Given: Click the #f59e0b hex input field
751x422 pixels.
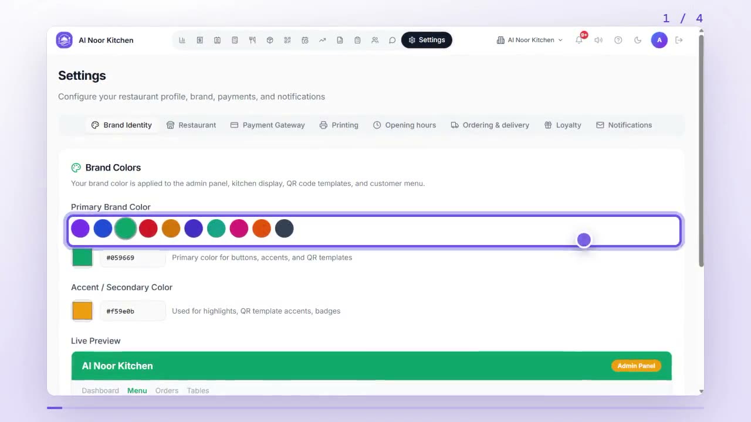Looking at the screenshot, I should click(x=133, y=311).
